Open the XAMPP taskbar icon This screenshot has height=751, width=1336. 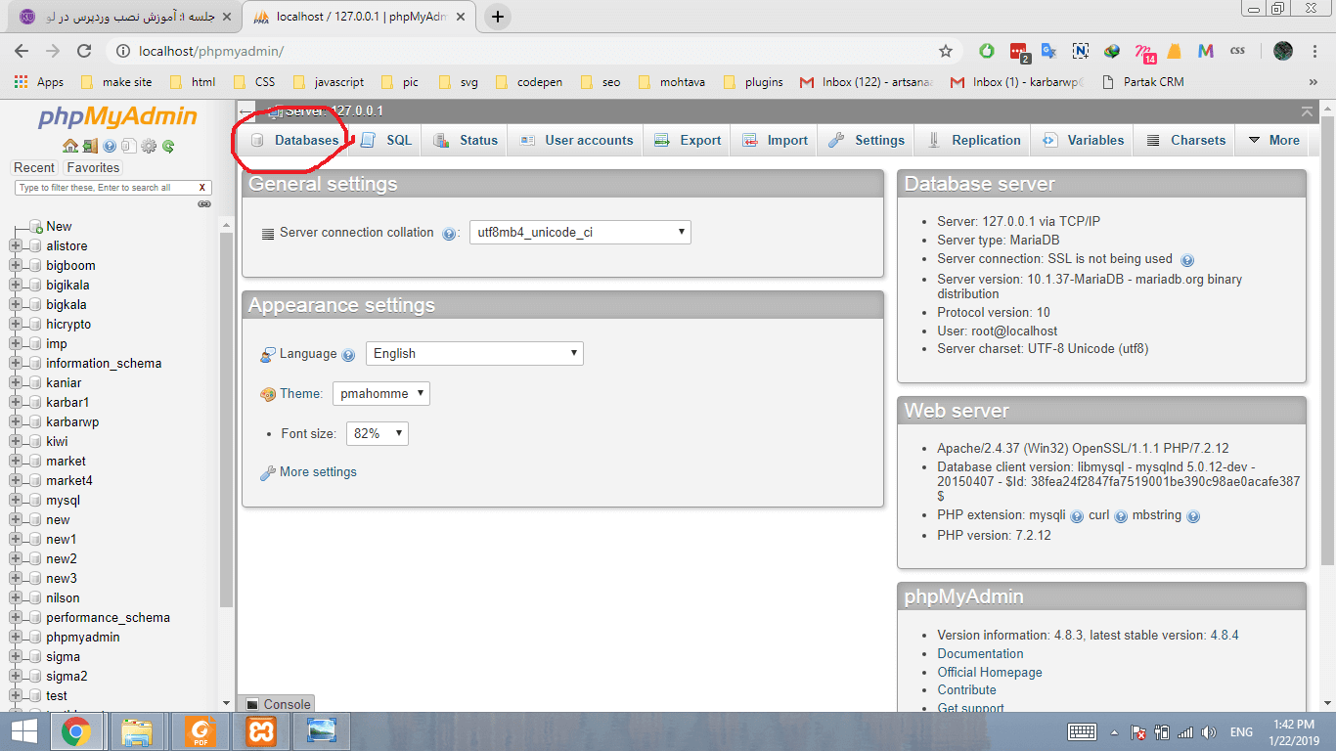tap(261, 730)
